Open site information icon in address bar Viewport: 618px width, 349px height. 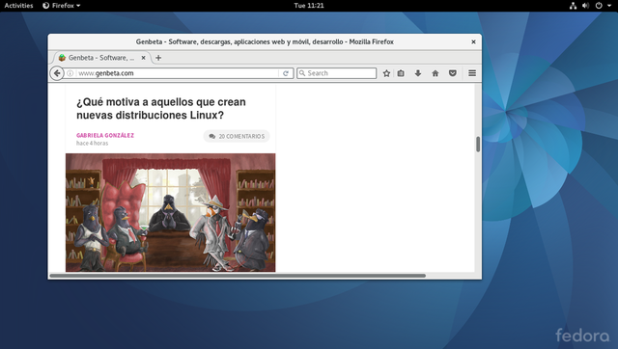(x=70, y=73)
